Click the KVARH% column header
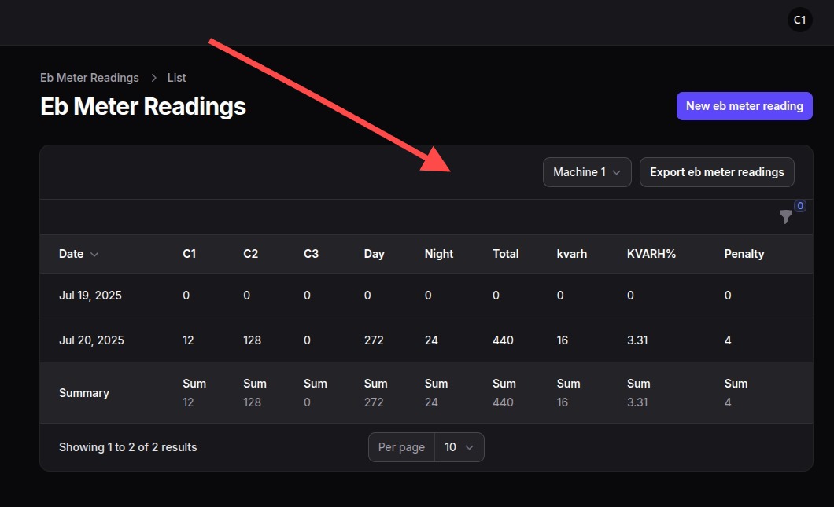 click(651, 254)
